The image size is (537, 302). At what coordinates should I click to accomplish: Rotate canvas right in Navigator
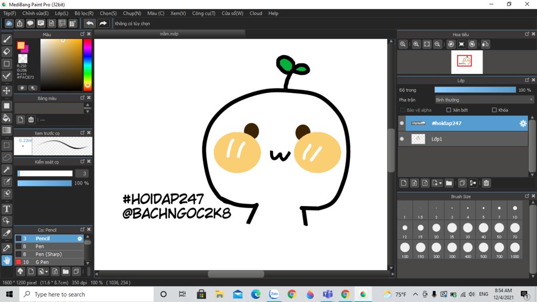[472, 44]
